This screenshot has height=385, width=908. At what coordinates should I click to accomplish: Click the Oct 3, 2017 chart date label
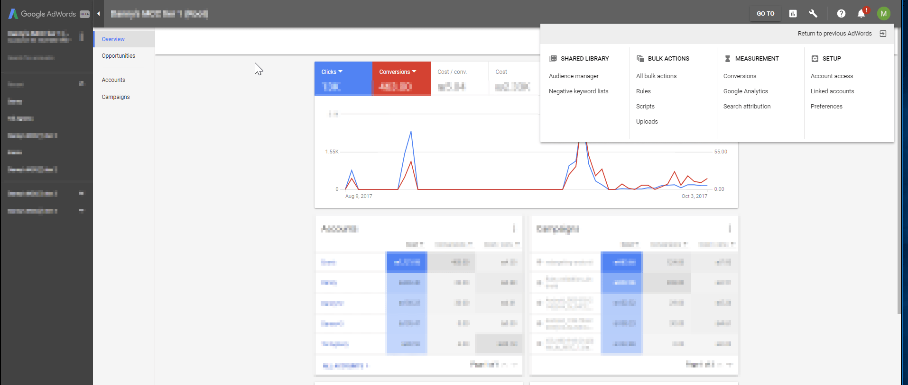tap(694, 196)
